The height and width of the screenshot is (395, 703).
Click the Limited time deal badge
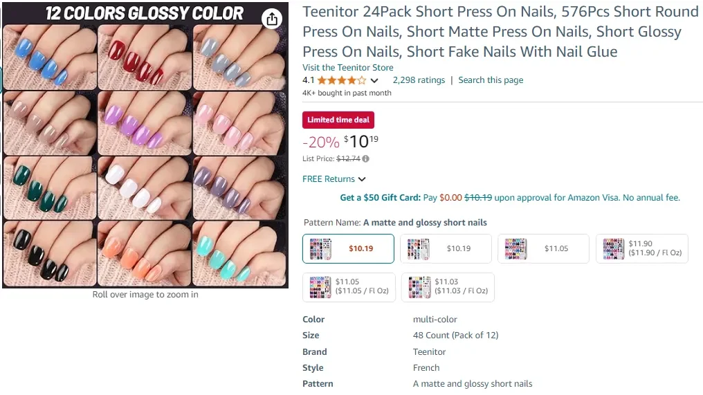coord(338,120)
